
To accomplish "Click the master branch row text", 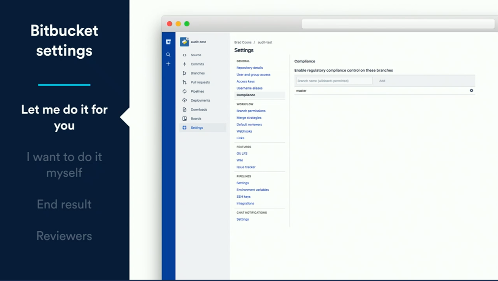I will coord(301,91).
